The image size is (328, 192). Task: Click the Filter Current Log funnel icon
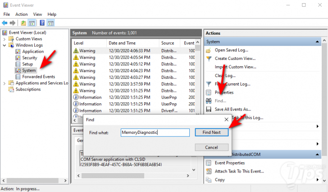(209, 84)
